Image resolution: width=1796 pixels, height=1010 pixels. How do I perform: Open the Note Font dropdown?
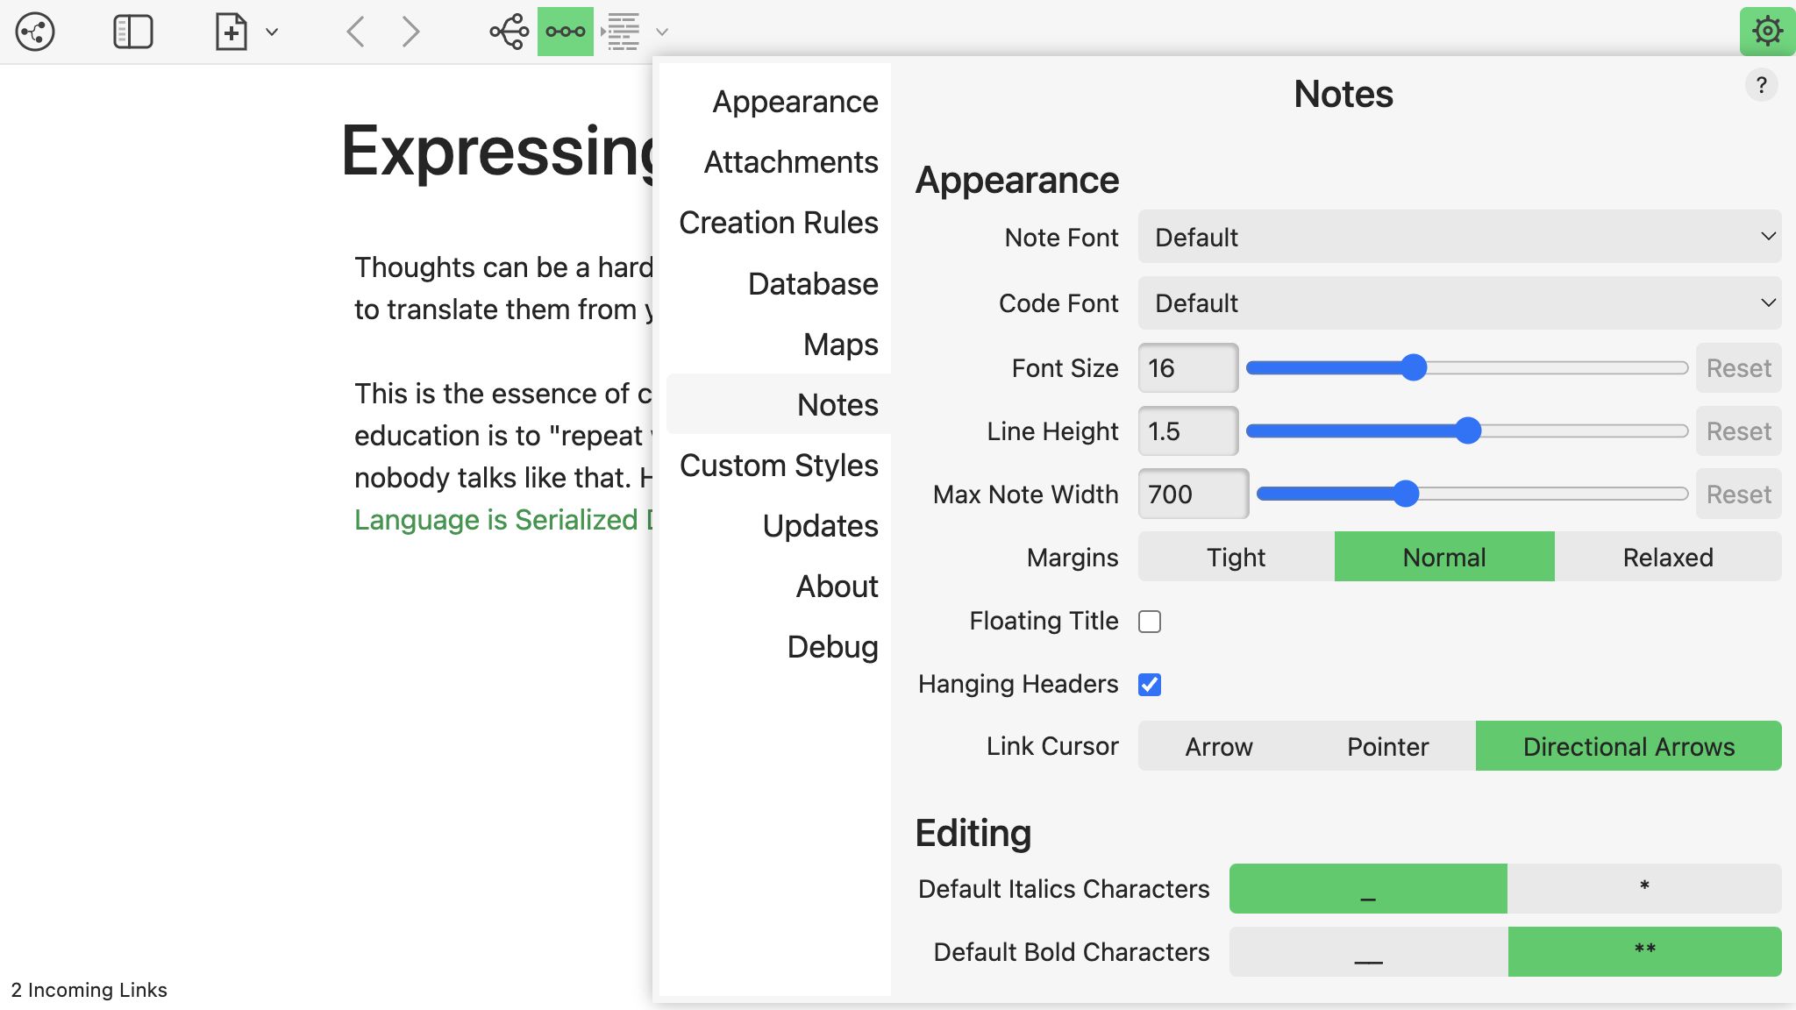pyautogui.click(x=1459, y=237)
